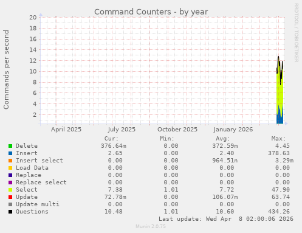Click the black Questions legend swatch
This screenshot has height=233, width=302.
point(10,212)
